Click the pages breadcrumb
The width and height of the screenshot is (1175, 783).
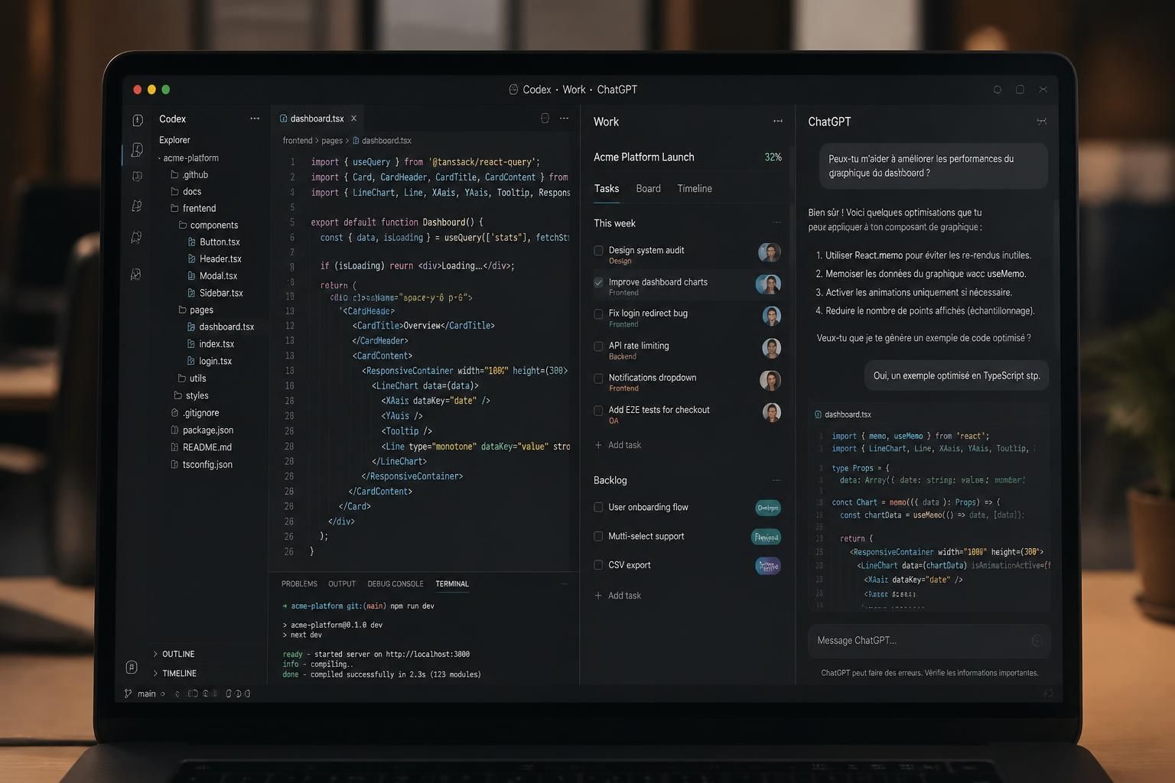(332, 141)
